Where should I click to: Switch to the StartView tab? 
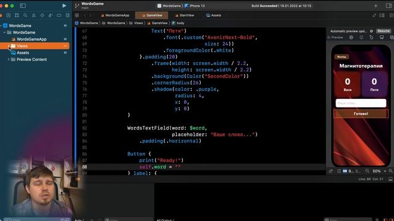tap(185, 15)
